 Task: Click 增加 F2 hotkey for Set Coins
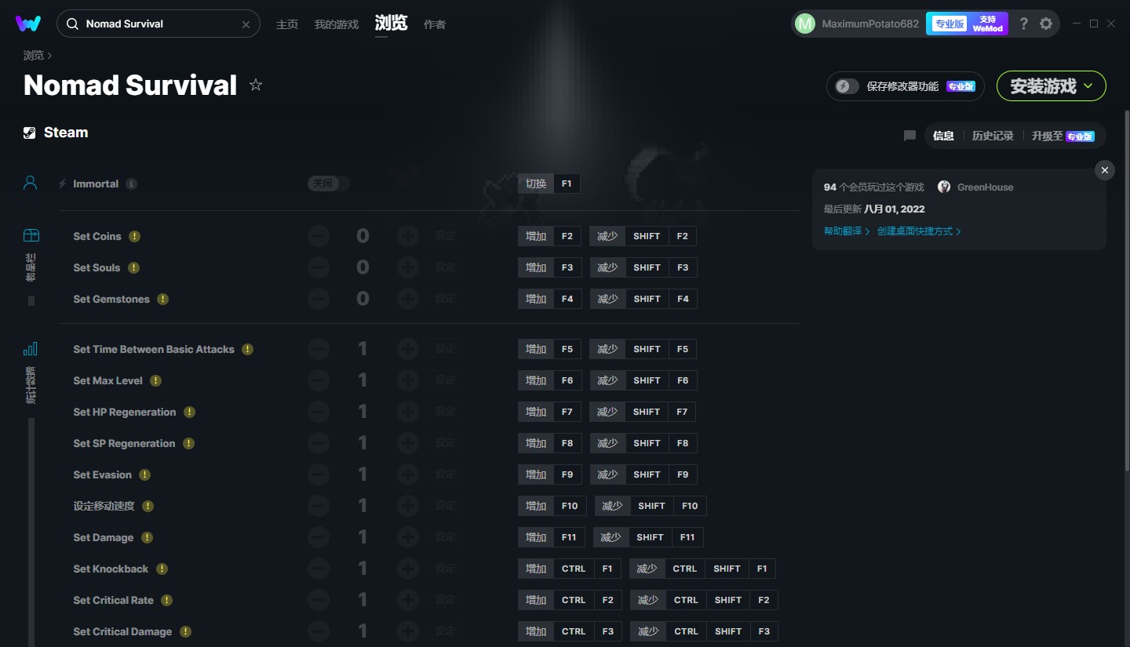click(x=550, y=236)
